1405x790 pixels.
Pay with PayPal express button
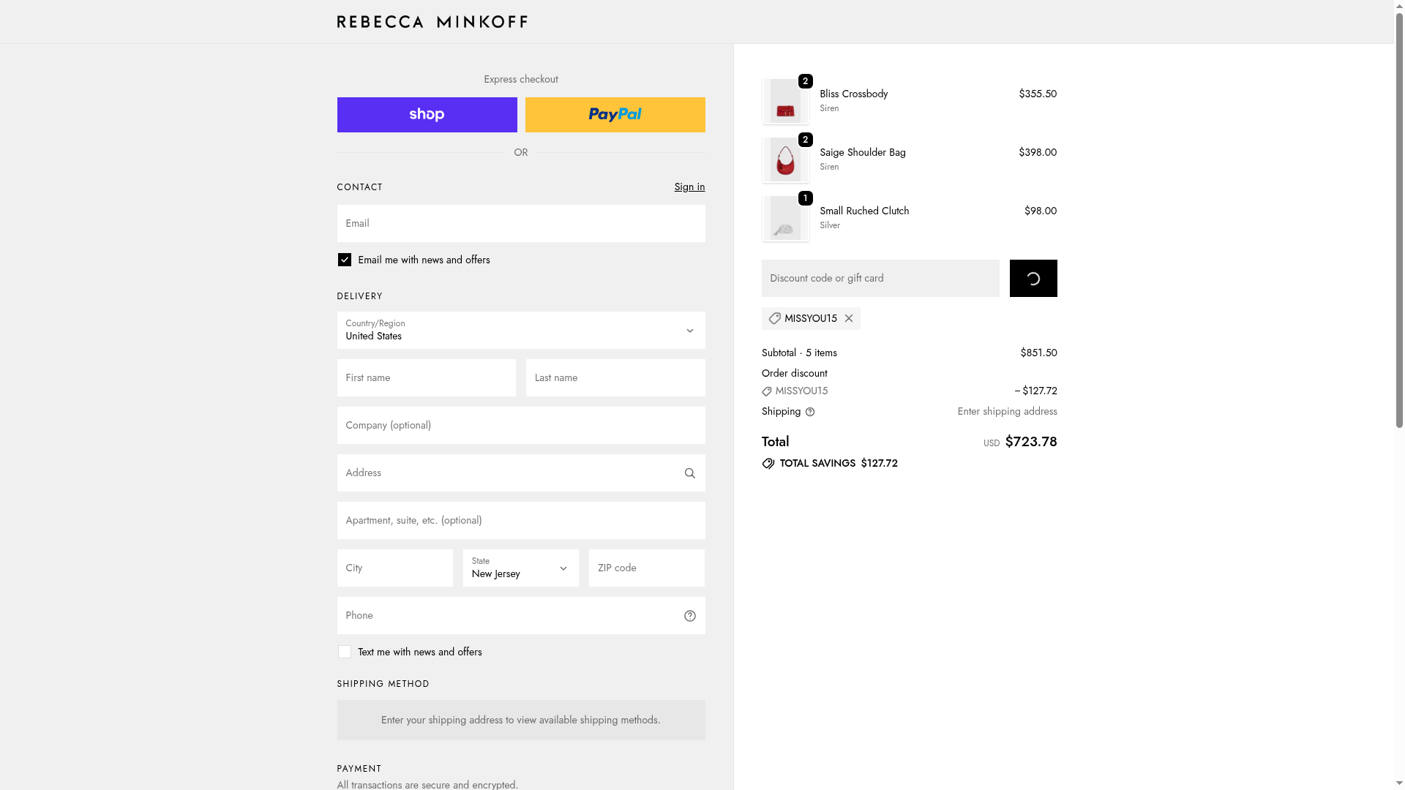(615, 115)
